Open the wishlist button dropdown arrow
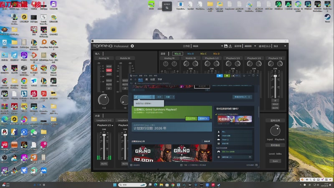 tap(153, 97)
